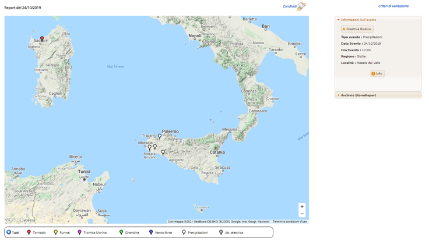This screenshot has width=429, height=241.
Task: Click the Disattiva Ricerca button
Action: click(x=357, y=29)
